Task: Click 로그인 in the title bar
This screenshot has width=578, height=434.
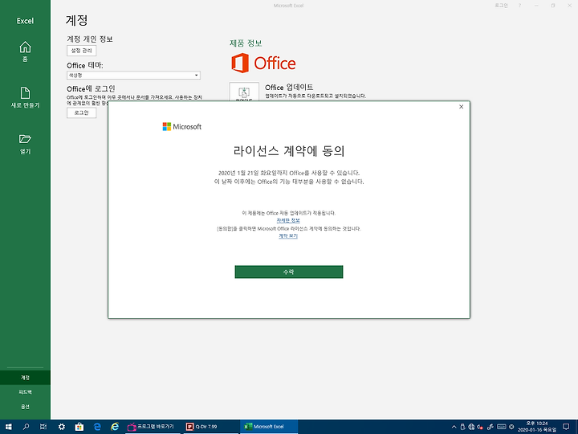Action: (501, 6)
